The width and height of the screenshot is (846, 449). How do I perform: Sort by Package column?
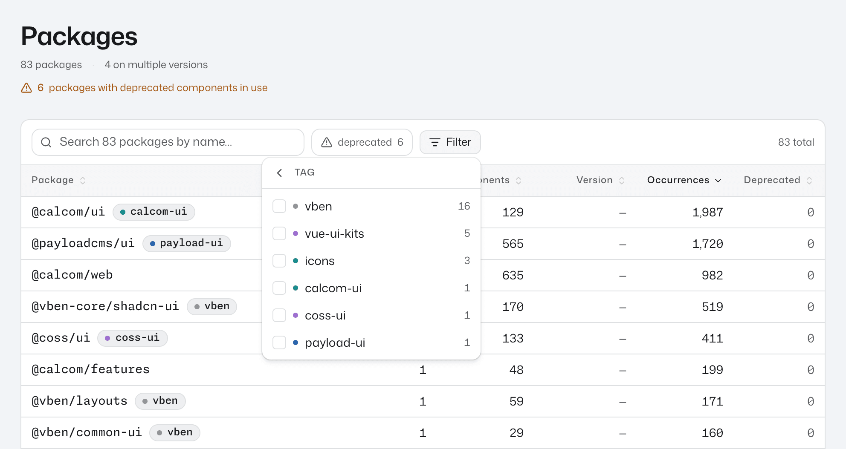[x=59, y=180]
